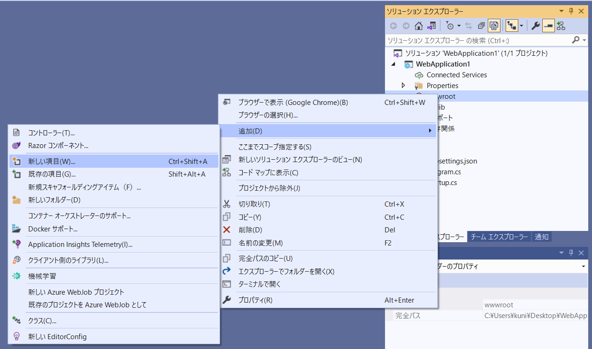Choose 新しいソリューション エクスプローラーのビュー(N)
Viewport: 592px width, 349px height.
tap(328, 160)
